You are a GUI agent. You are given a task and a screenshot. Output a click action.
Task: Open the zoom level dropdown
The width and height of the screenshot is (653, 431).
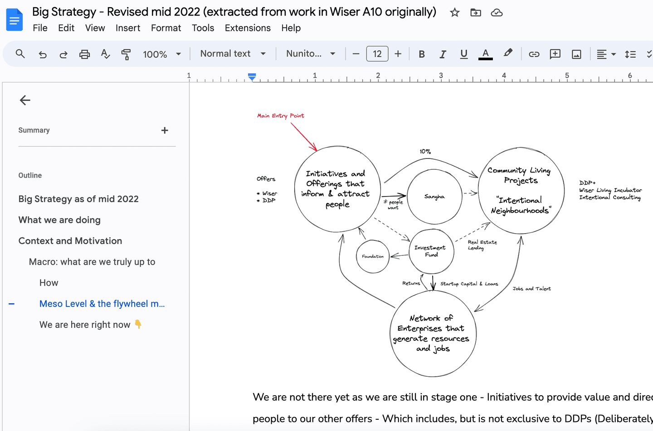point(162,53)
